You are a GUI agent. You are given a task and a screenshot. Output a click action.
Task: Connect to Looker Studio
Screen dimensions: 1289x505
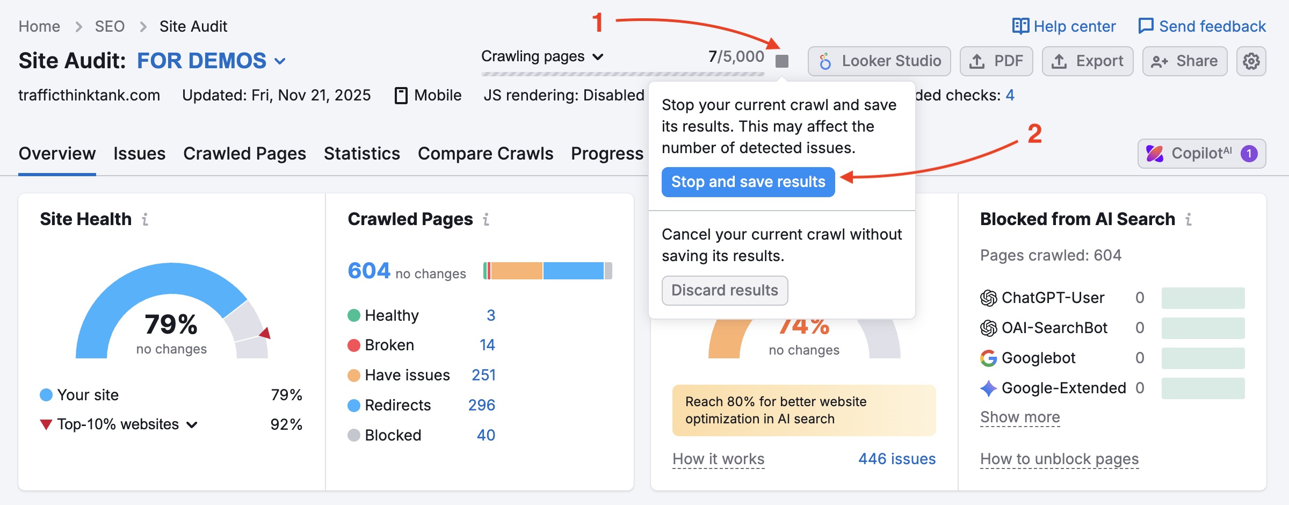(879, 61)
